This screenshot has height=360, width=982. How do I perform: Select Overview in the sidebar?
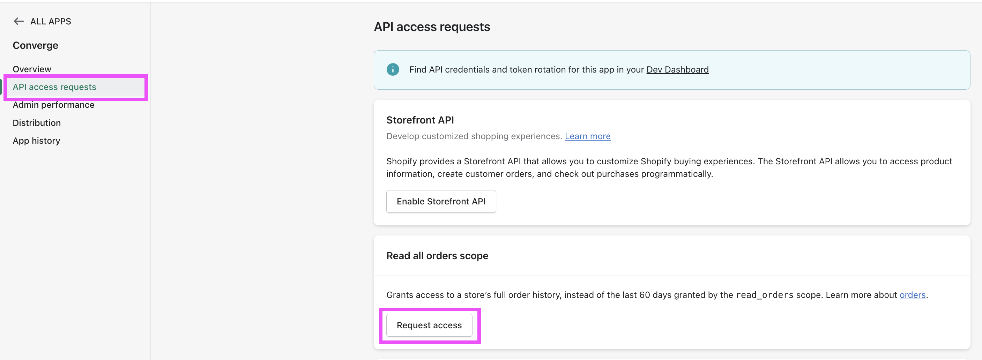click(x=32, y=69)
